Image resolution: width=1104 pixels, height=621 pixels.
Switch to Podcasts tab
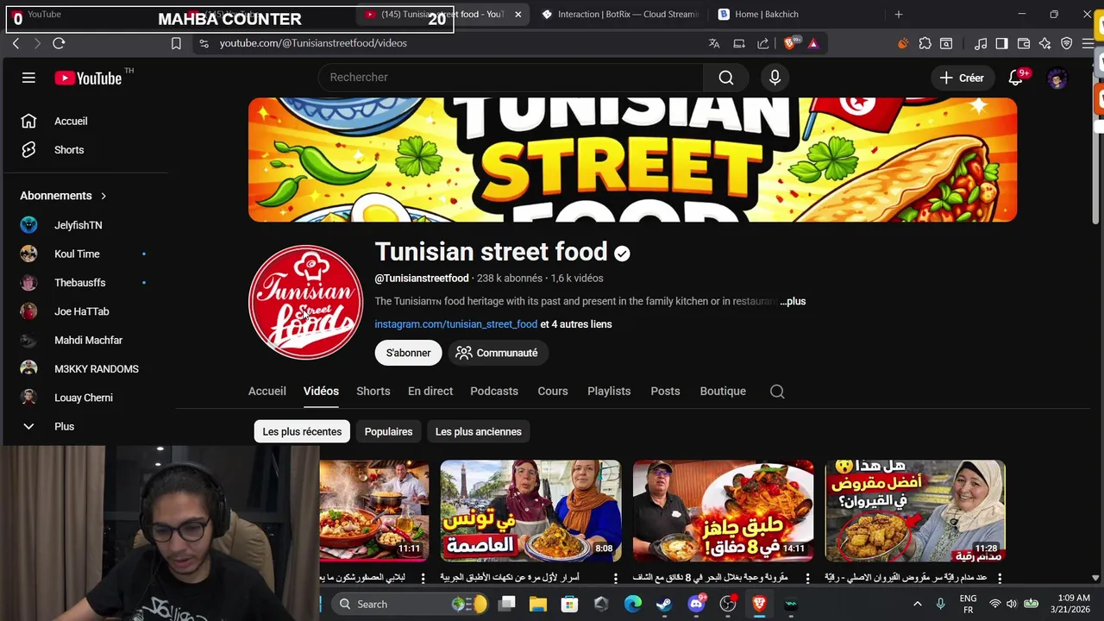(x=494, y=391)
